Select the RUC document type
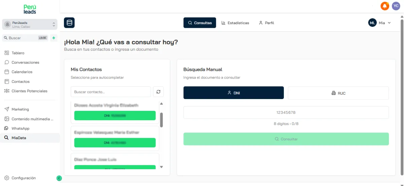 pos(338,93)
